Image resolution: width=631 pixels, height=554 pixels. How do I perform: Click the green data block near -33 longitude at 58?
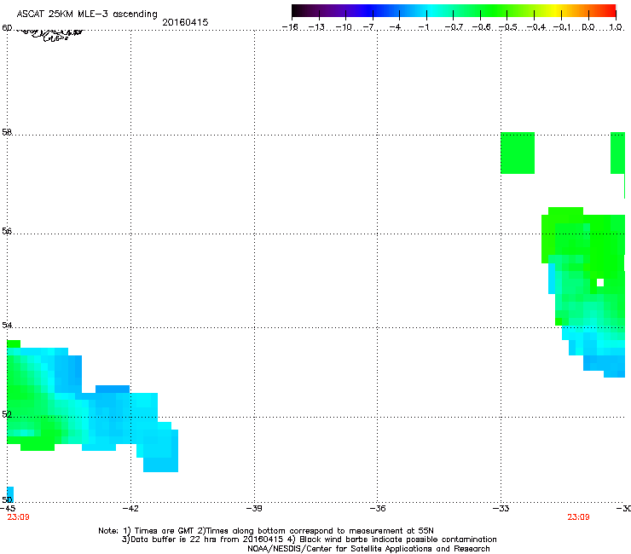[518, 153]
